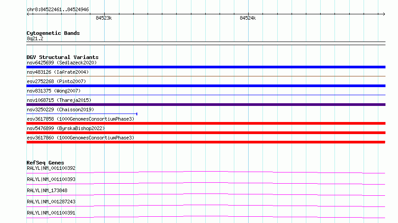The width and height of the screenshot is (398, 223).
Task: Click the blue nsv6425699 variant bar
Action: click(x=206, y=67)
